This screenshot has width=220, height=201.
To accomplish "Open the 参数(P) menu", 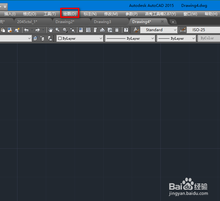I will point(131,14).
